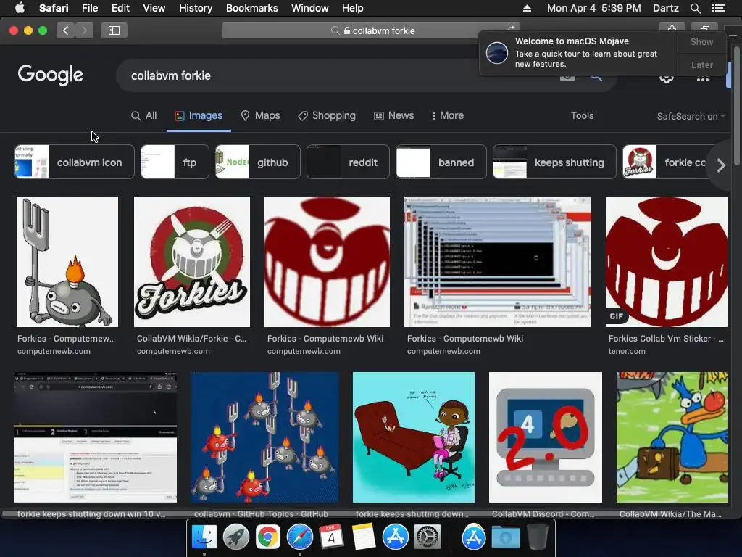Image resolution: width=742 pixels, height=557 pixels.
Task: Open the stacked error windows screenshot image
Action: pyautogui.click(x=497, y=262)
